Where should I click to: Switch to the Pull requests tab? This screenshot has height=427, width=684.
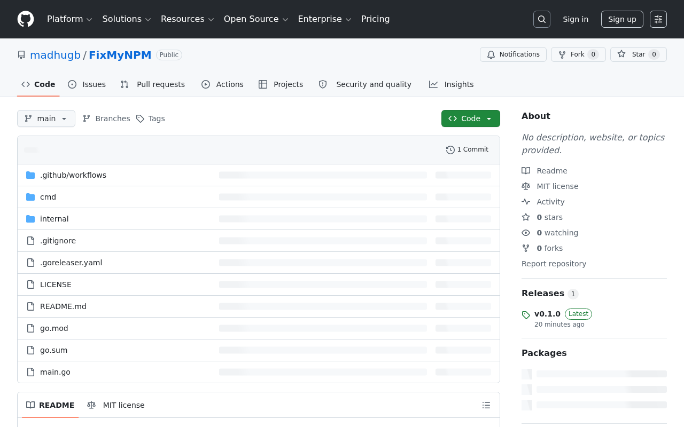tap(153, 84)
